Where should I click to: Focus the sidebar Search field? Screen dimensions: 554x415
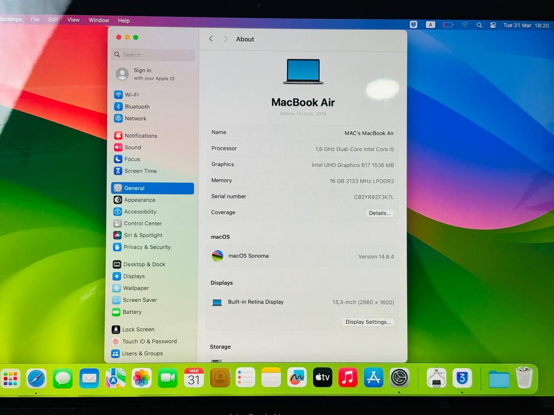(x=153, y=55)
